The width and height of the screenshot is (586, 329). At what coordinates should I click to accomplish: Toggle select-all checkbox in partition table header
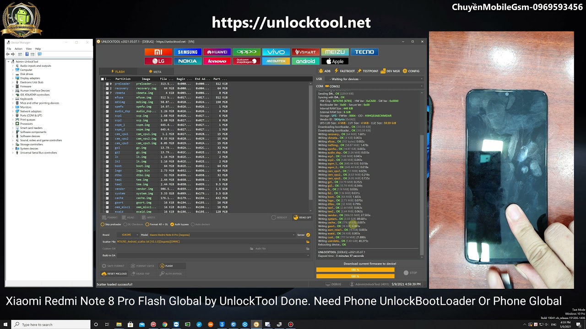[x=103, y=79]
